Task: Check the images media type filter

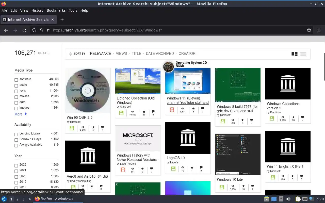Action: (16, 108)
